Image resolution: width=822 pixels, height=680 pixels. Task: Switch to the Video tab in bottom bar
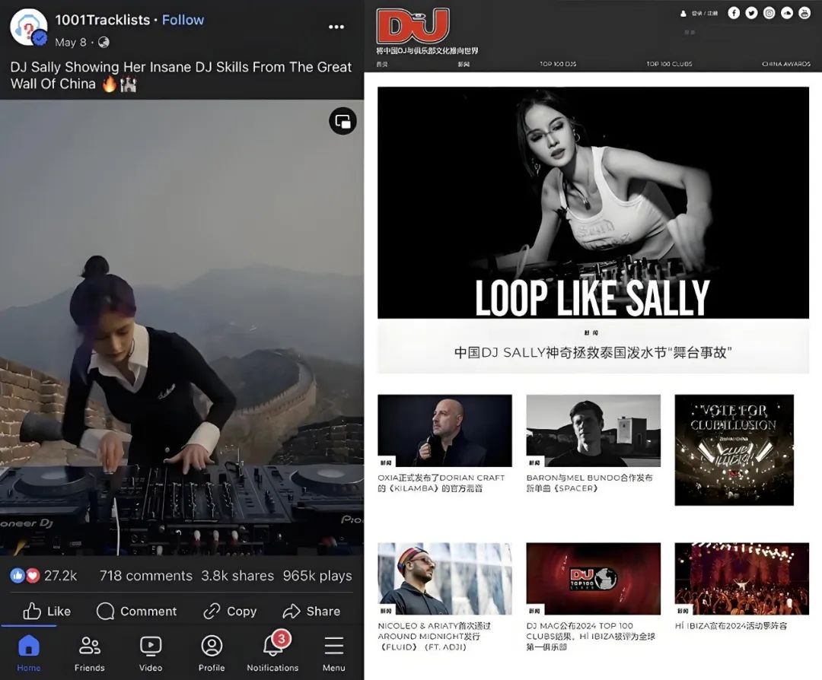coord(151,653)
